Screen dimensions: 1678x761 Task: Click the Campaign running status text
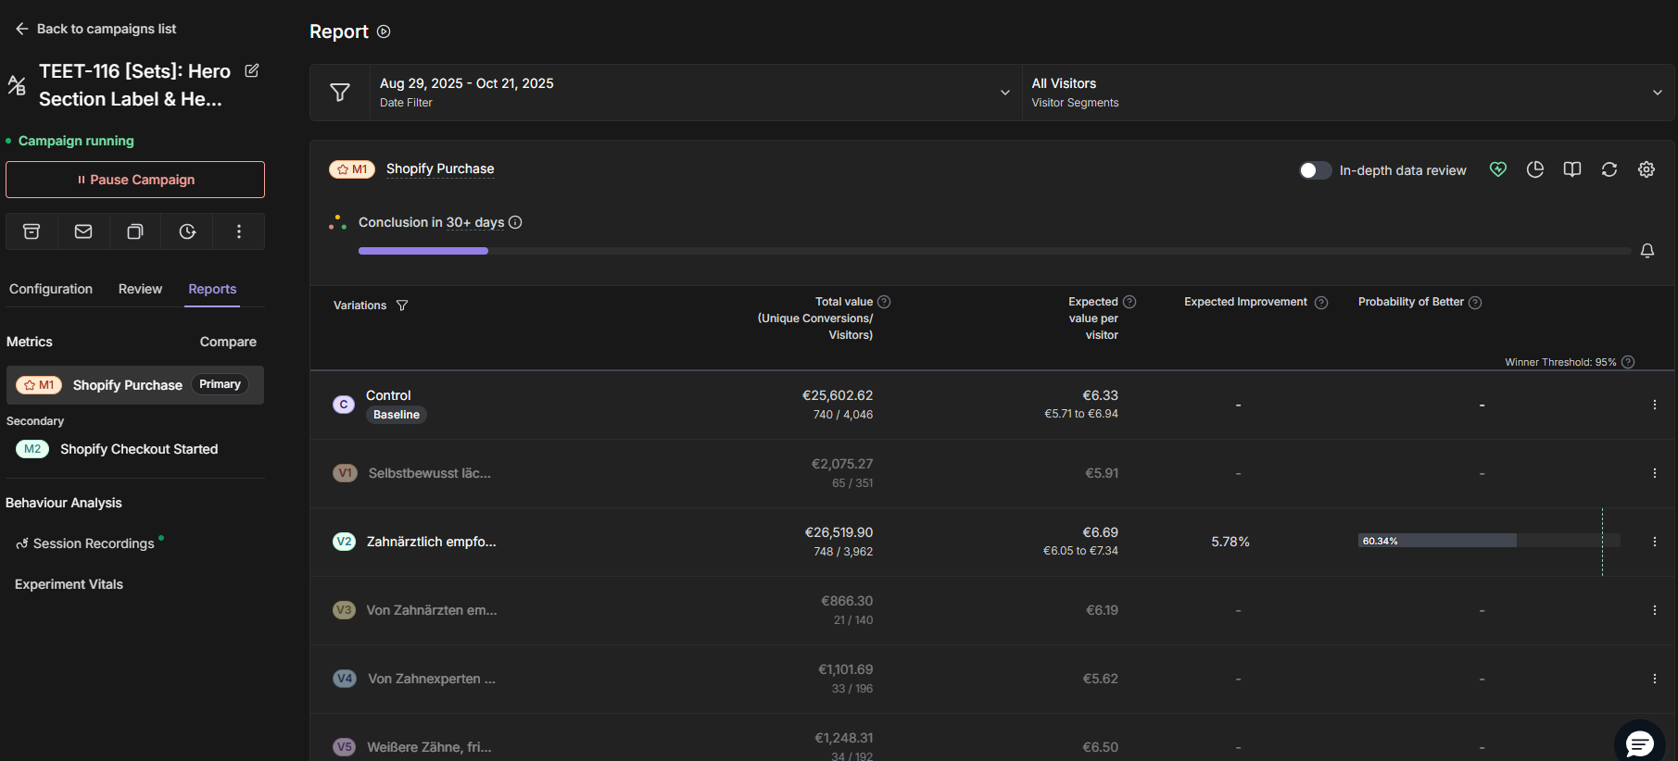coord(76,141)
